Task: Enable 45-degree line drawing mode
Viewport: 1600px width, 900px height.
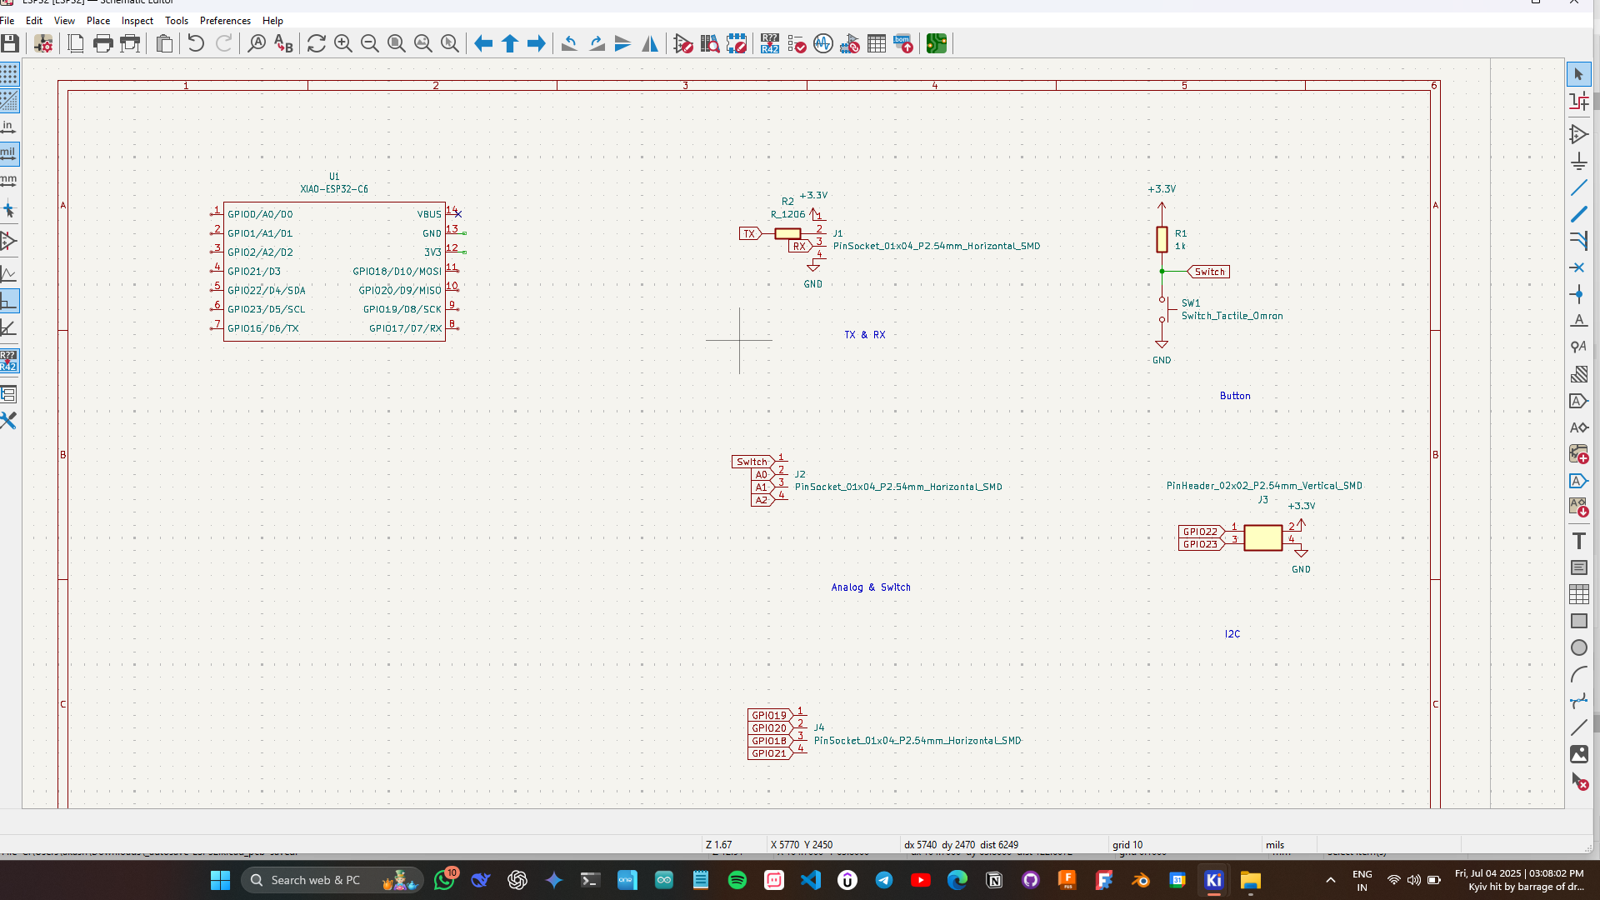Action: pyautogui.click(x=9, y=327)
